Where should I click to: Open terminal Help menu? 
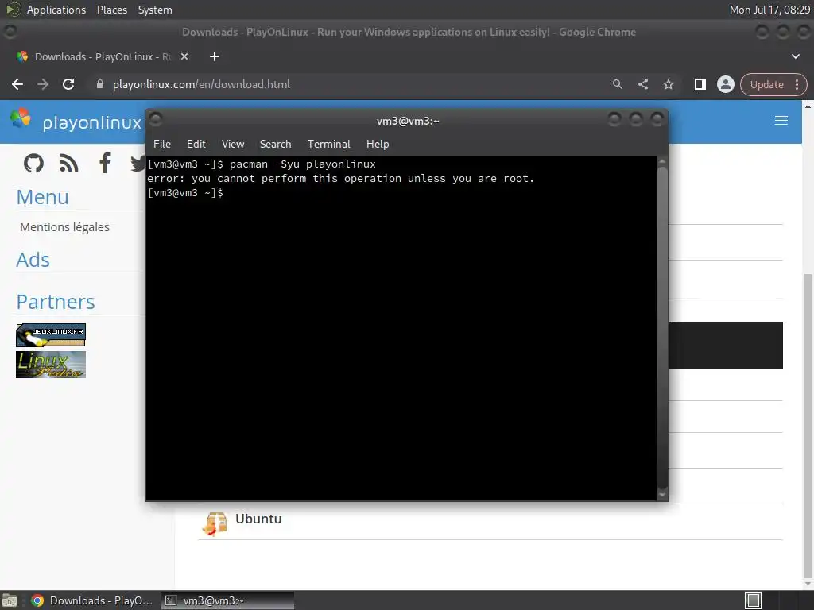378,145
